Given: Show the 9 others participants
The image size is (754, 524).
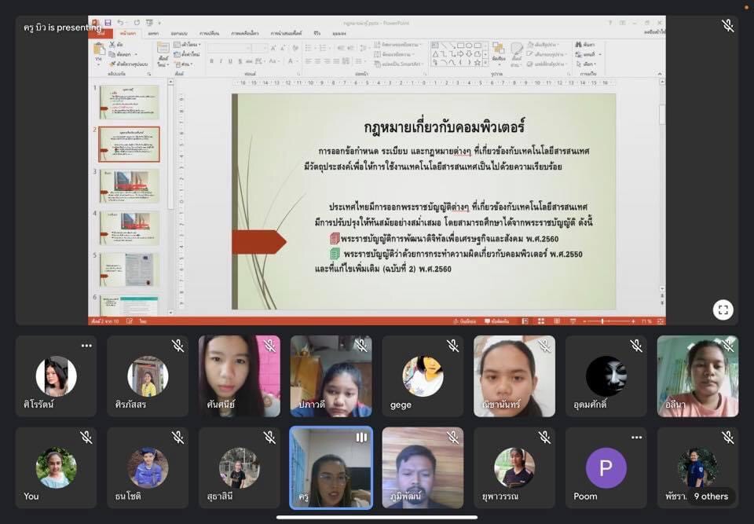Looking at the screenshot, I should (710, 496).
